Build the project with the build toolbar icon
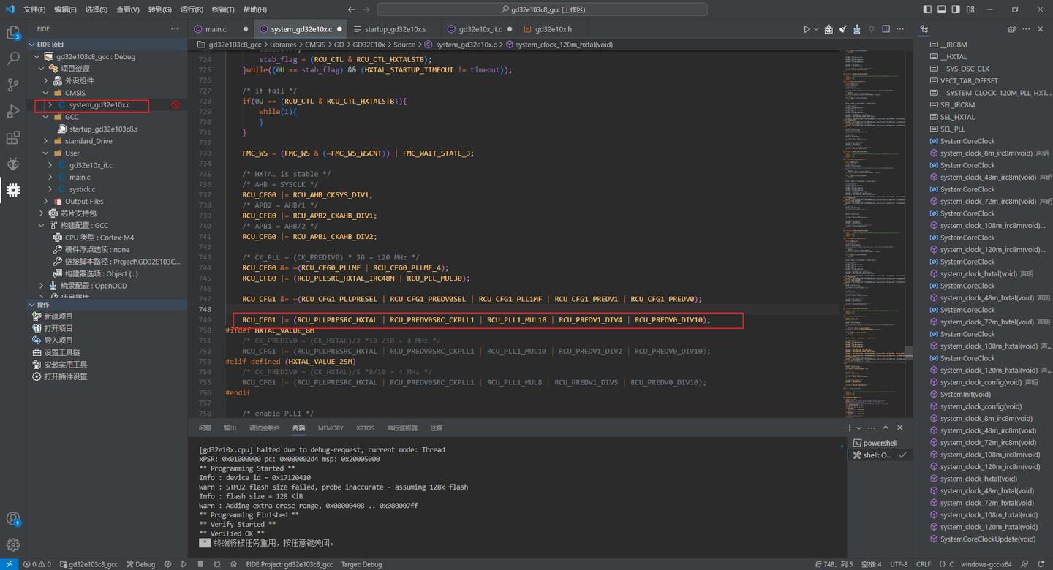The image size is (1053, 570). [x=828, y=29]
